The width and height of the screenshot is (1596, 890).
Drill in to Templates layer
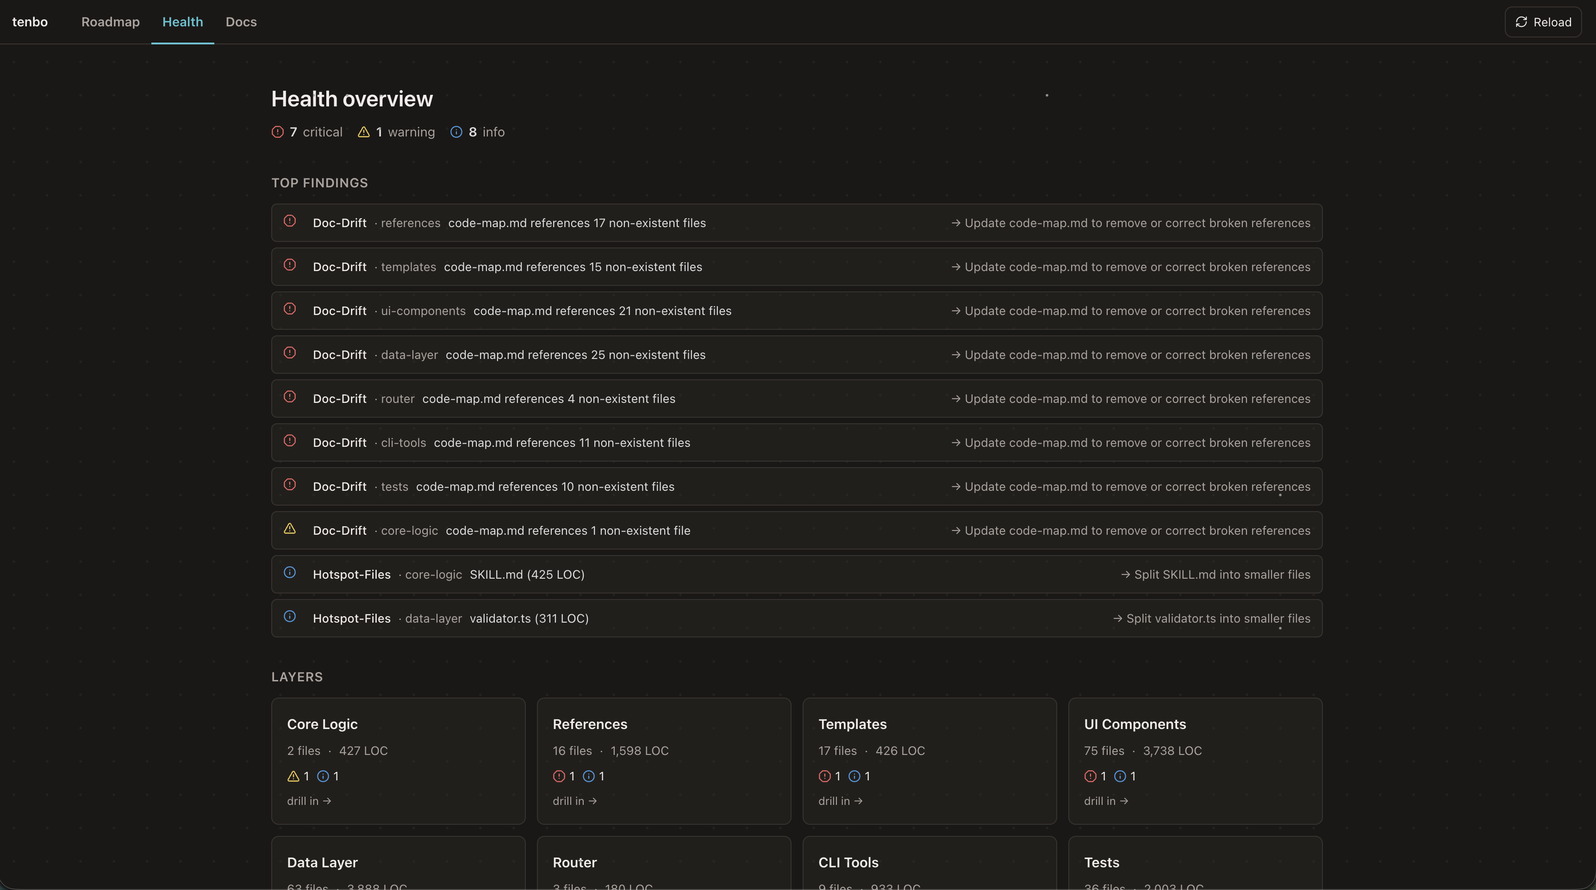(841, 802)
